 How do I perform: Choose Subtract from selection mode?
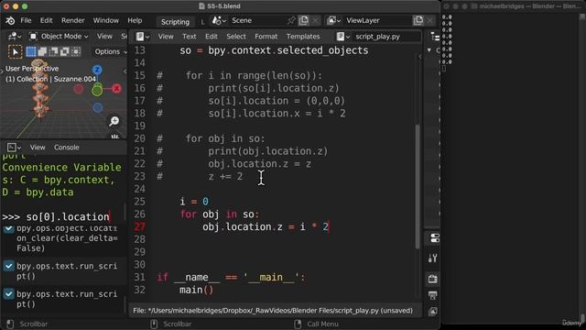coord(53,51)
